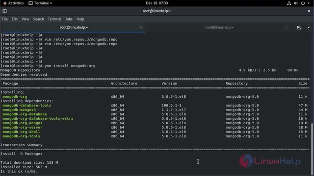The image size is (314, 176).
Task: Open the Help menu
Action: 80,19
